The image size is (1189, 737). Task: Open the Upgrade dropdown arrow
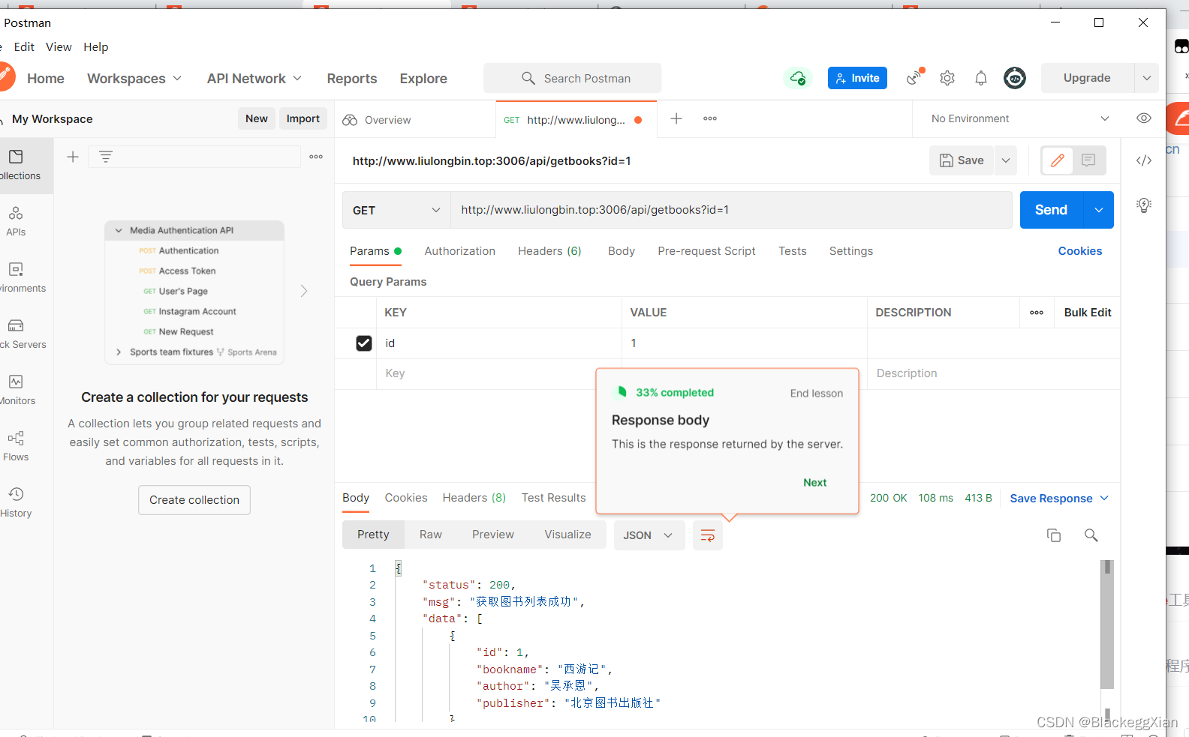(x=1147, y=78)
